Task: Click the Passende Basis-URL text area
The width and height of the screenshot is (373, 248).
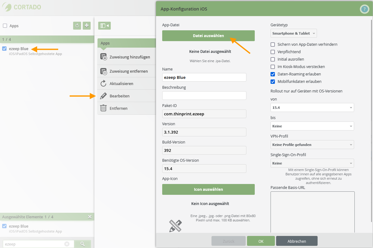Action: click(313, 212)
